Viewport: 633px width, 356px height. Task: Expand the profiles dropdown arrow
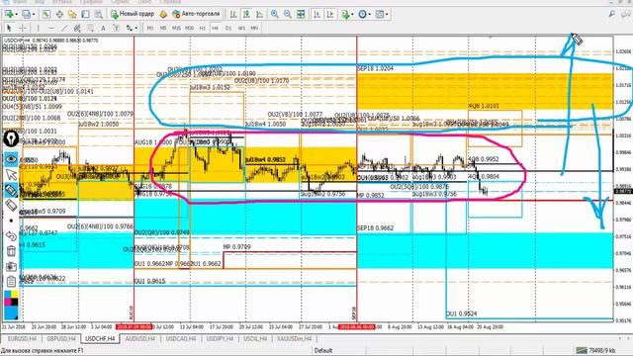[x=34, y=15]
